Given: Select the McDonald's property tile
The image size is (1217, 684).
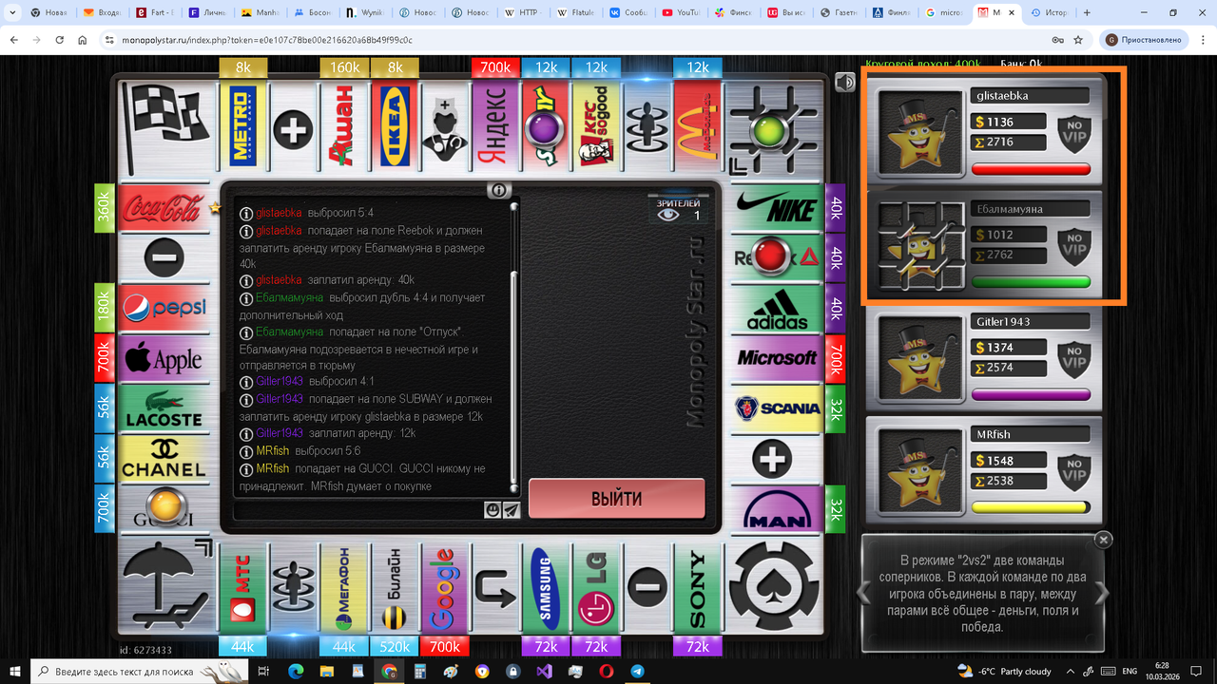Looking at the screenshot, I should 697,128.
